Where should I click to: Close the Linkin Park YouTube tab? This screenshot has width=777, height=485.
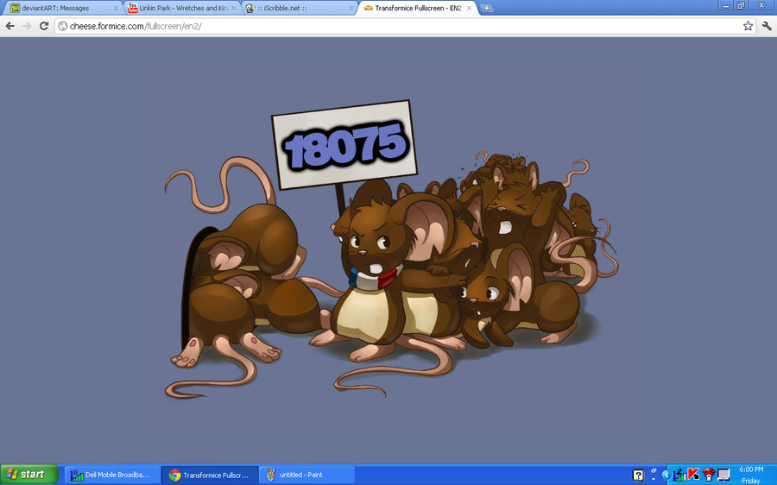click(233, 9)
